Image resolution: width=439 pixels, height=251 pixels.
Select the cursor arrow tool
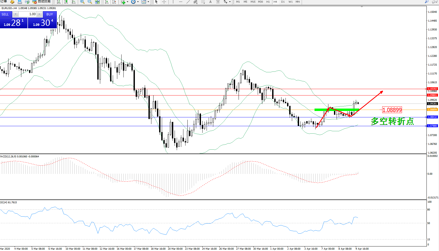coord(156,2)
